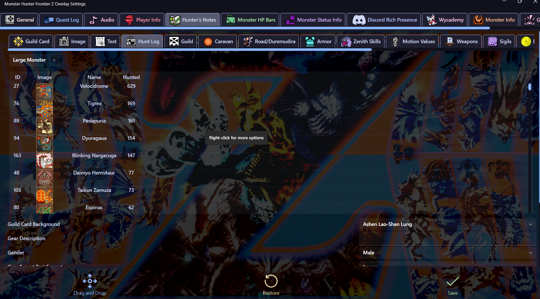Viewport: 540px width, 299px height.
Task: Click the Drag and Drop button
Action: (90, 285)
